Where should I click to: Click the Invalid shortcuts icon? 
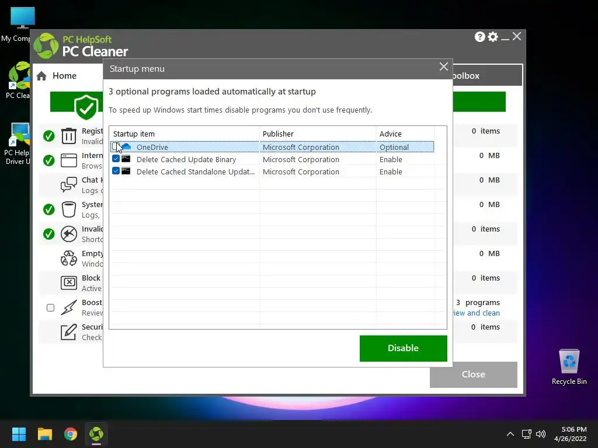pyautogui.click(x=69, y=234)
